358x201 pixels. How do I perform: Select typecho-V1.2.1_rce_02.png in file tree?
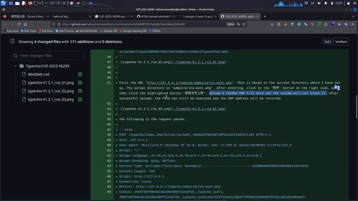click(51, 91)
